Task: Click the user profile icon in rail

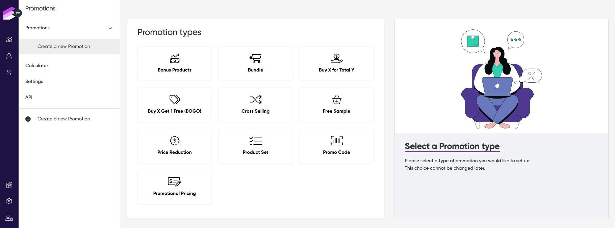Action: point(9,56)
